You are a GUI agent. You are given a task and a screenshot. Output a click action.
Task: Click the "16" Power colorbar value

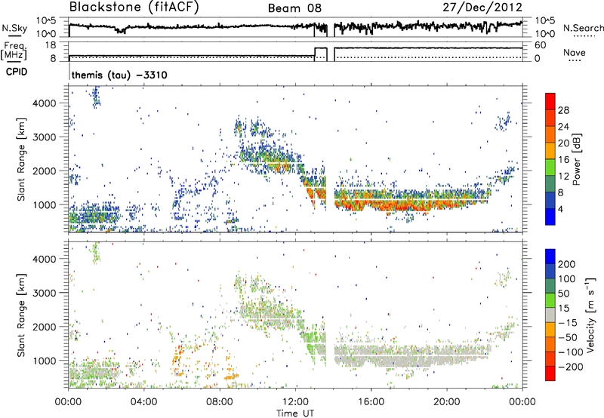click(x=563, y=160)
